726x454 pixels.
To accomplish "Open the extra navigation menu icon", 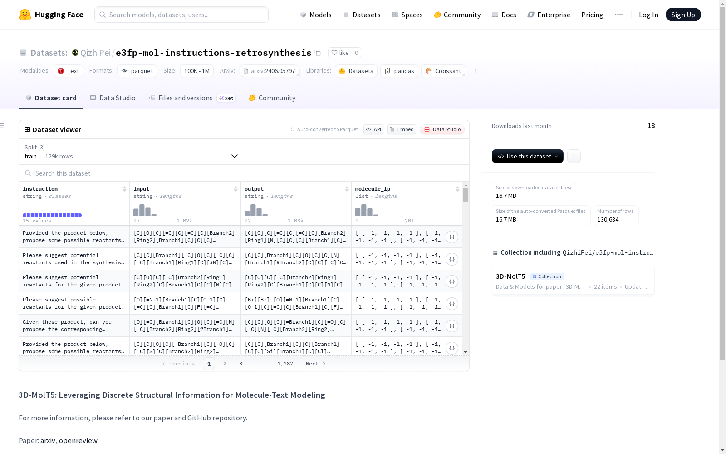I will (x=618, y=15).
